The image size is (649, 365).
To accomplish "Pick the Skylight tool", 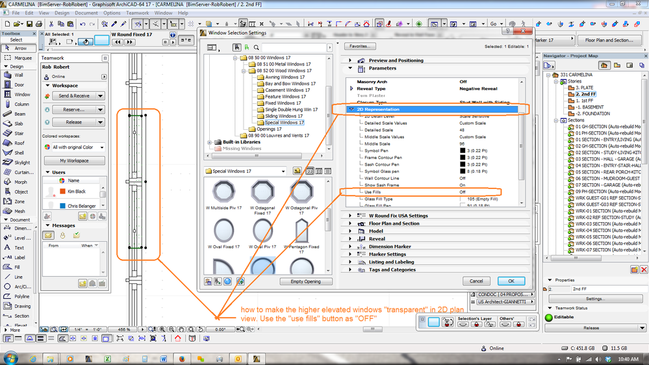I will pyautogui.click(x=18, y=162).
